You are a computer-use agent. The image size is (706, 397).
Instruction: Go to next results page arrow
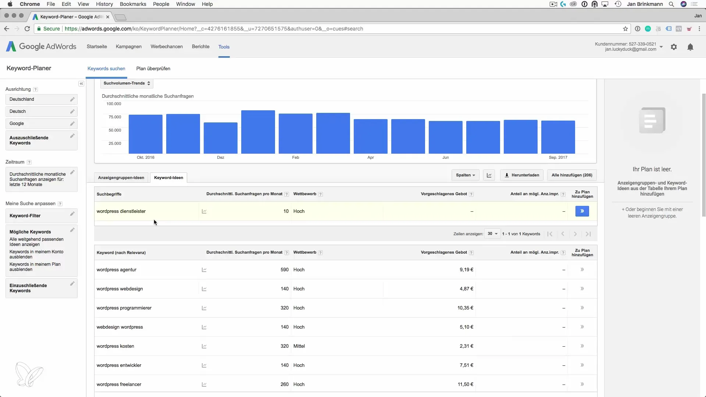pos(575,234)
